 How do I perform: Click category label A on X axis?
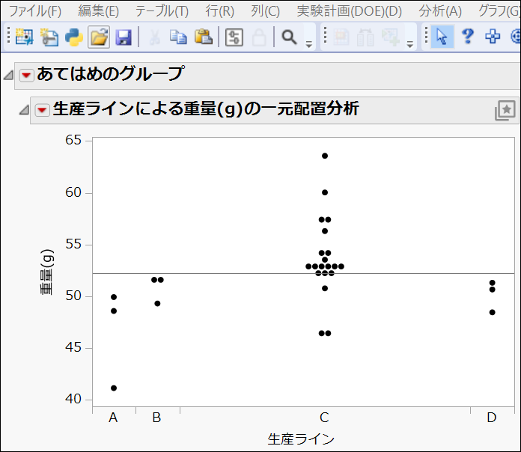(x=113, y=418)
